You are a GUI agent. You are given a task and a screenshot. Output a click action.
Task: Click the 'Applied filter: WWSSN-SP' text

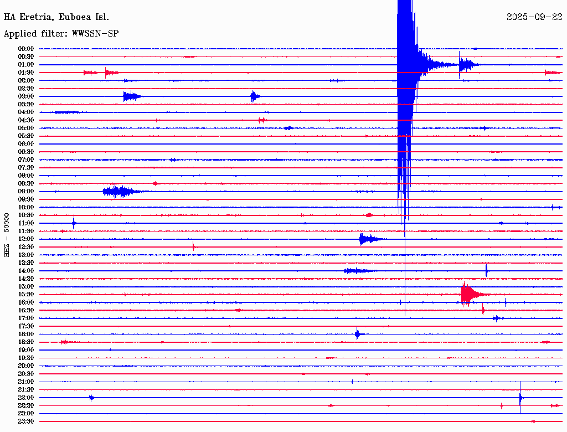coord(61,34)
